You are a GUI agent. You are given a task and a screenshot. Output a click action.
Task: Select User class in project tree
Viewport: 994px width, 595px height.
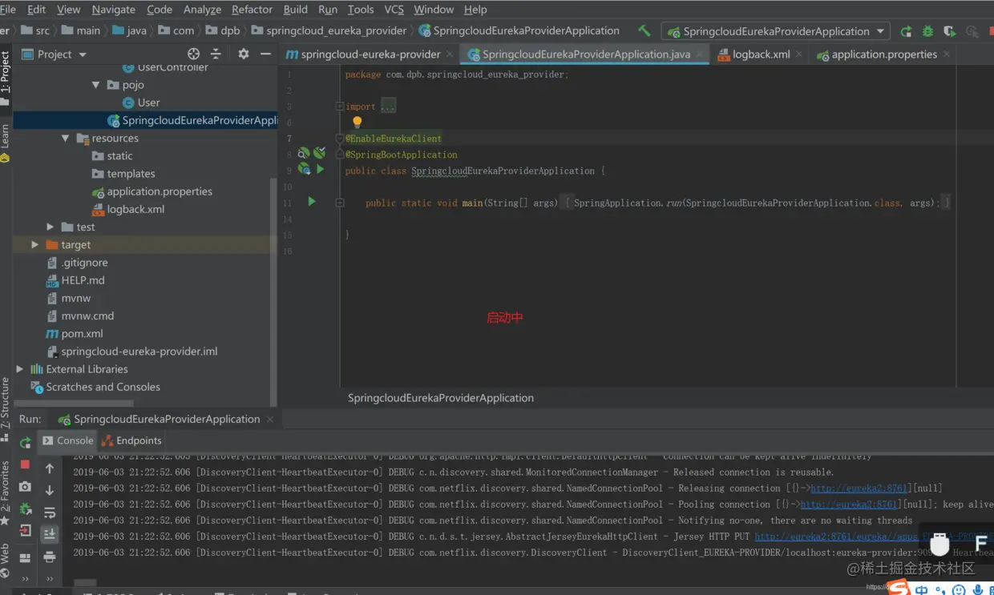[148, 103]
